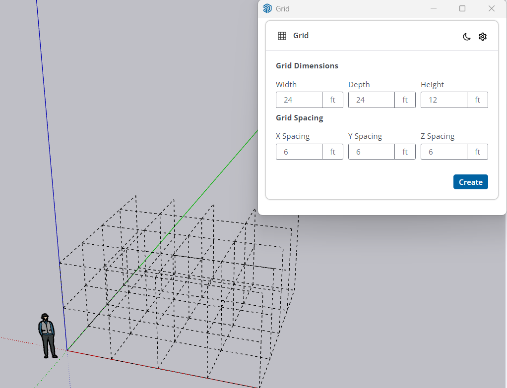Screen dimensions: 507x388
Task: Select the ft unit next to Depth
Action: [405, 100]
